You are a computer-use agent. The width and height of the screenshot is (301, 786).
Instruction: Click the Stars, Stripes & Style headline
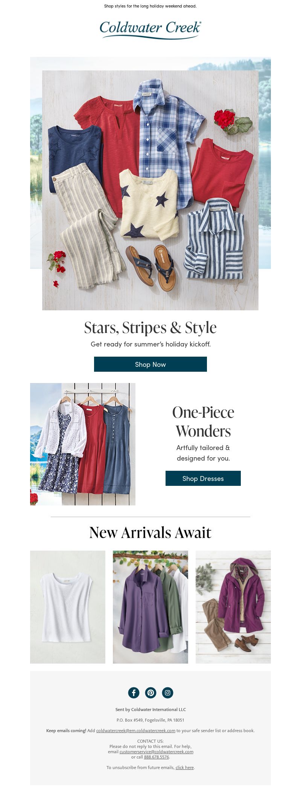click(150, 328)
